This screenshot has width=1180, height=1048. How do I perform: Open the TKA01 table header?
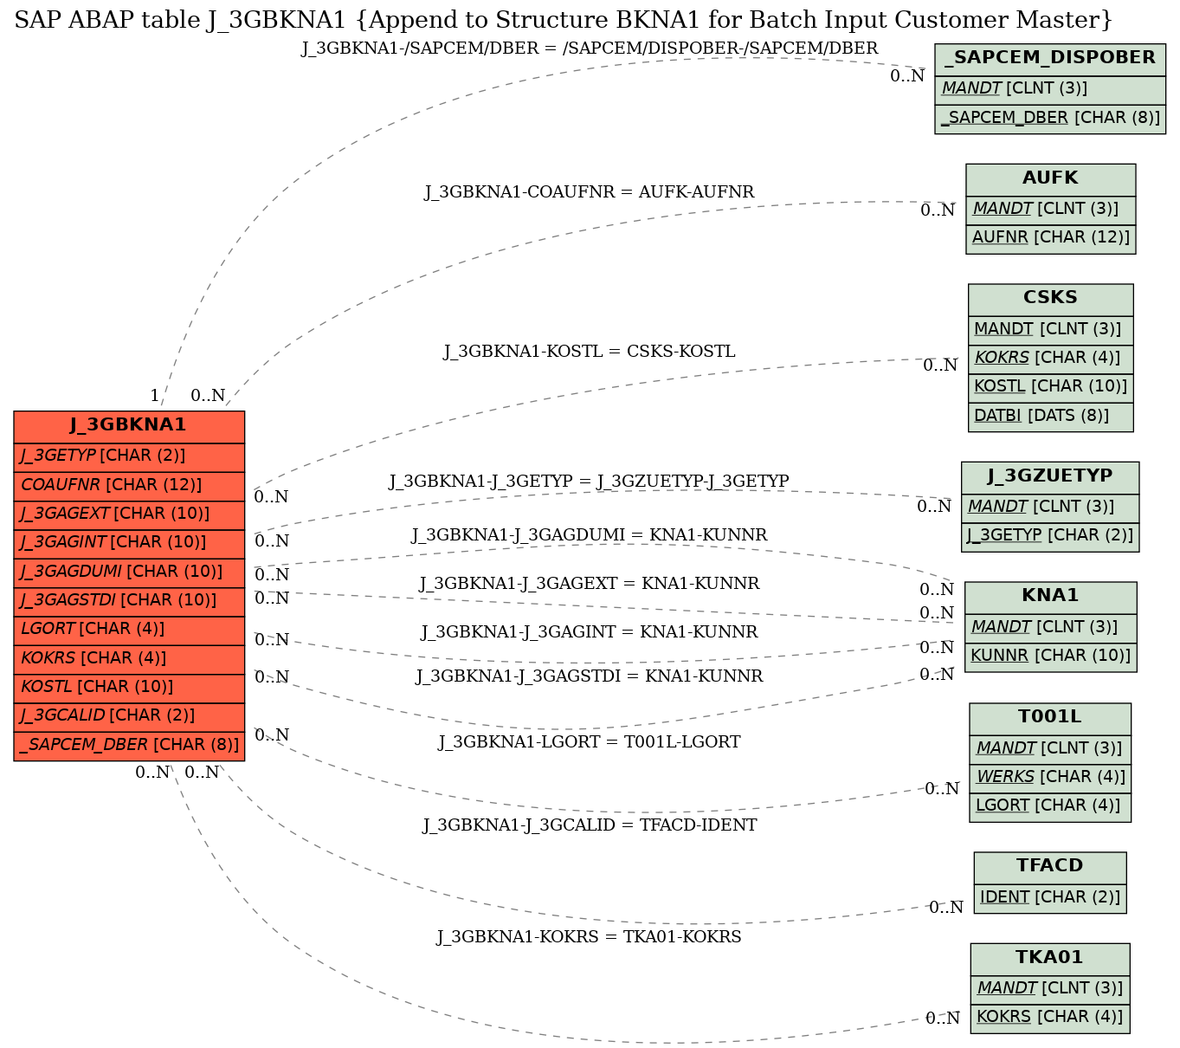click(x=1050, y=959)
